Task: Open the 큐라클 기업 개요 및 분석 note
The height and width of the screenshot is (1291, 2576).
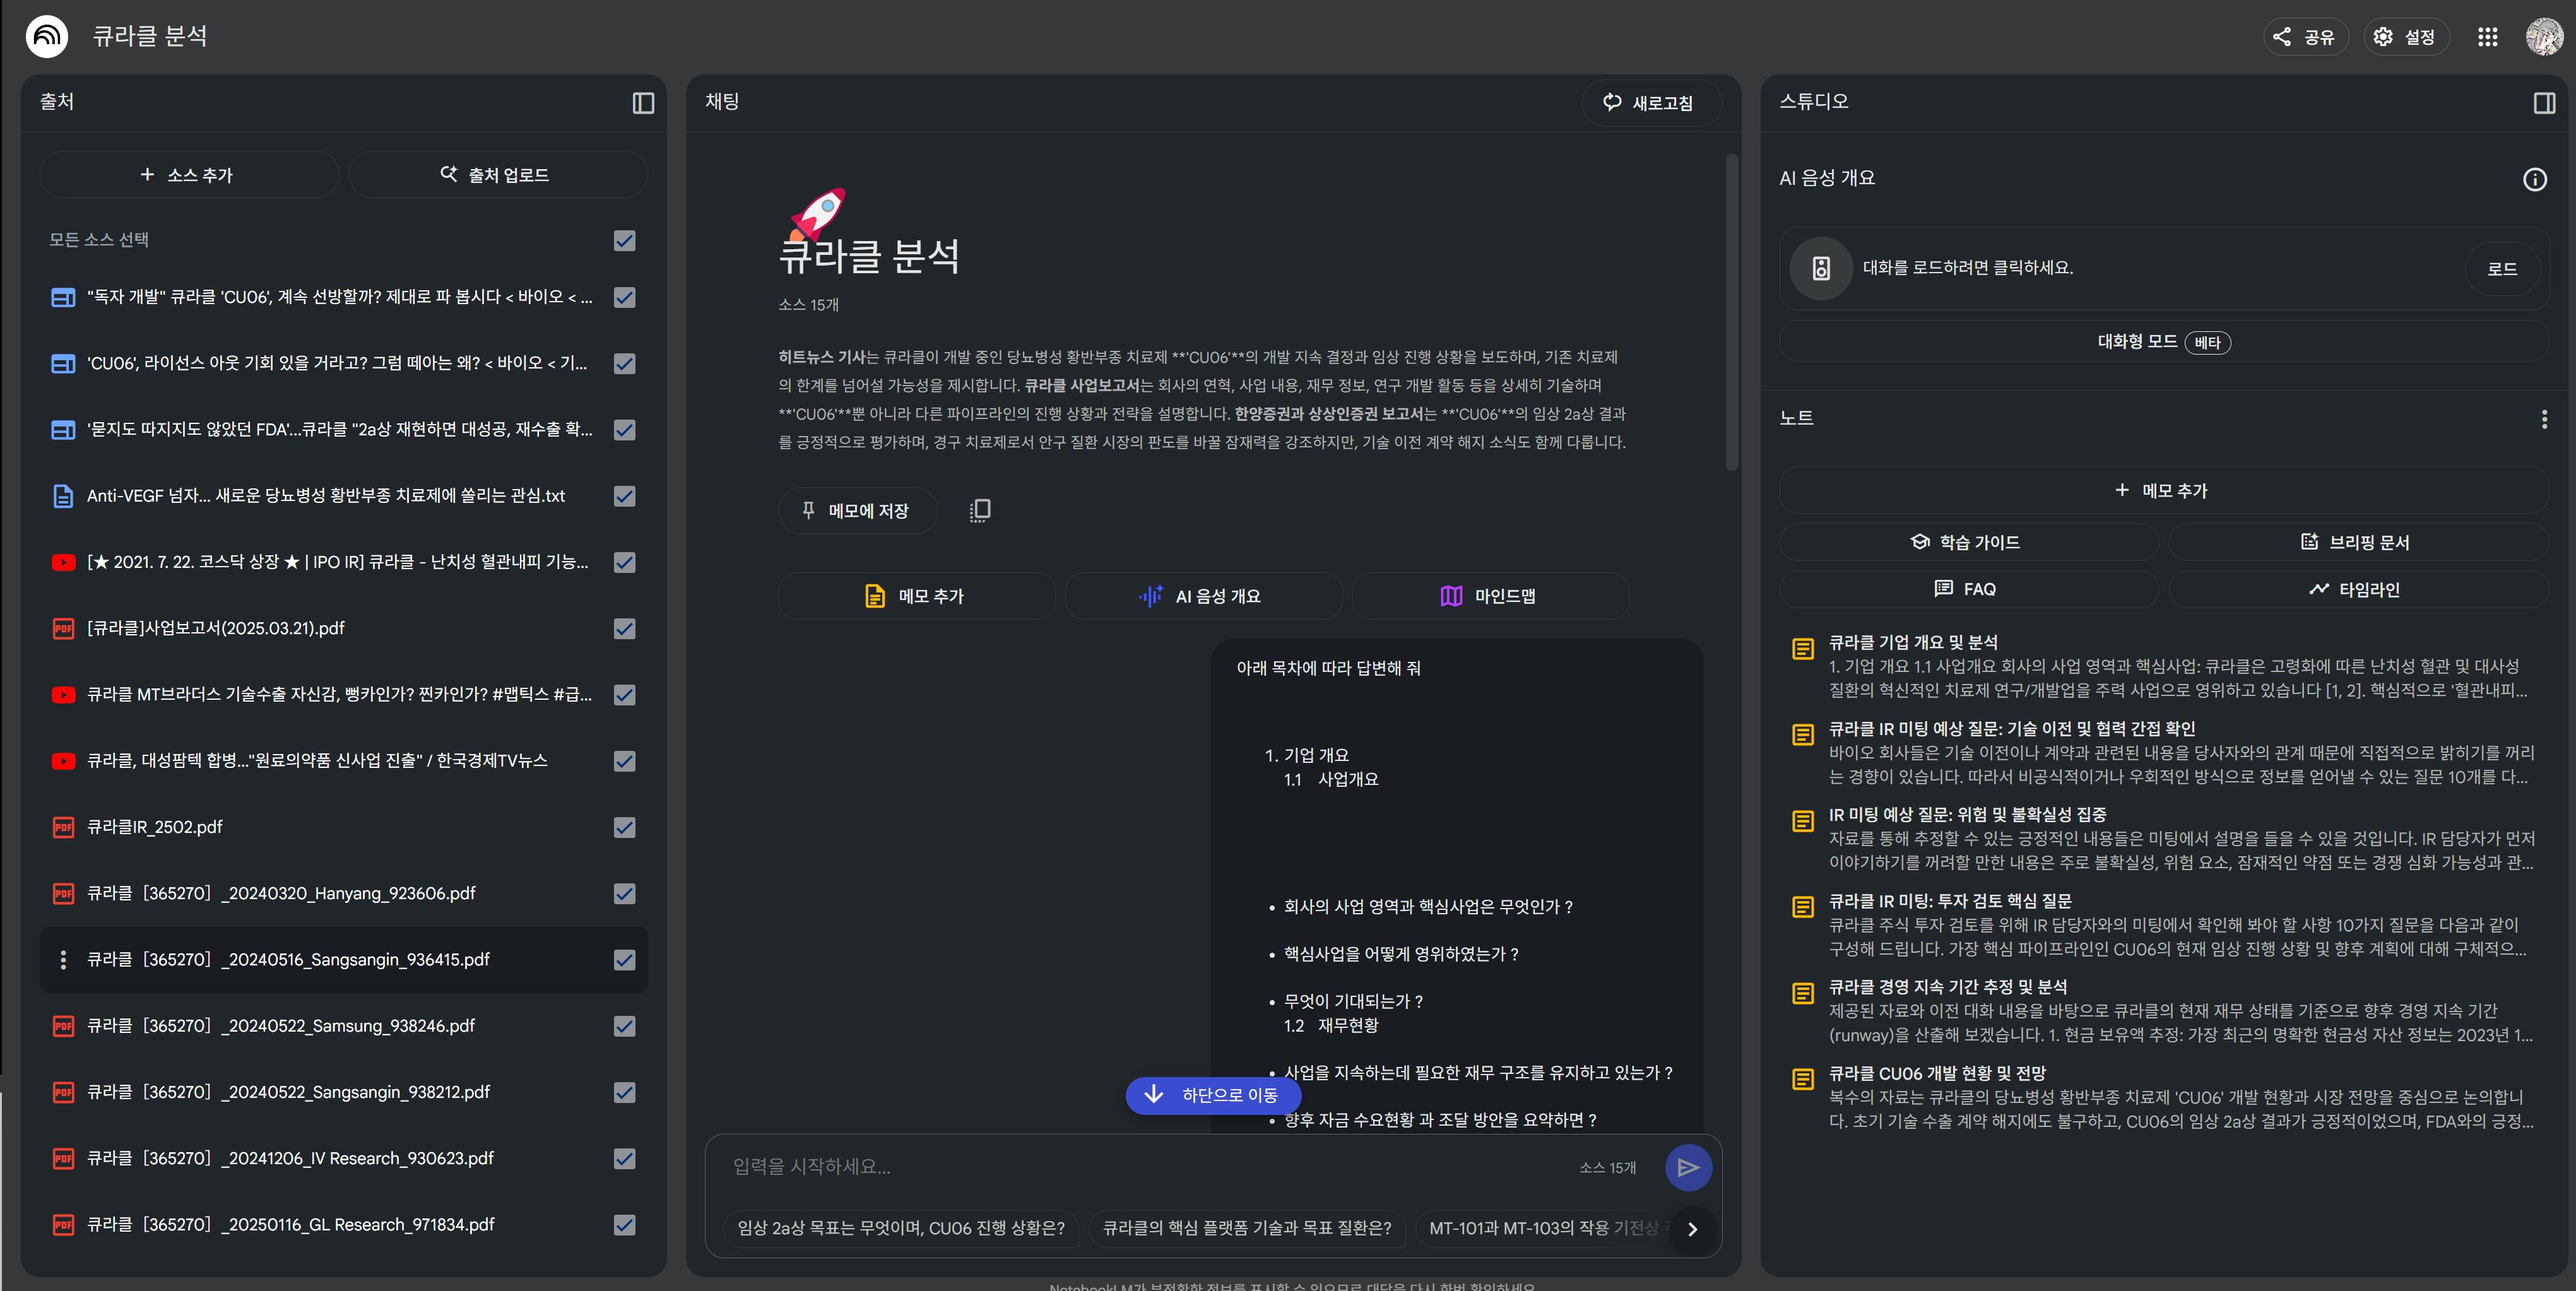Action: [x=1912, y=642]
